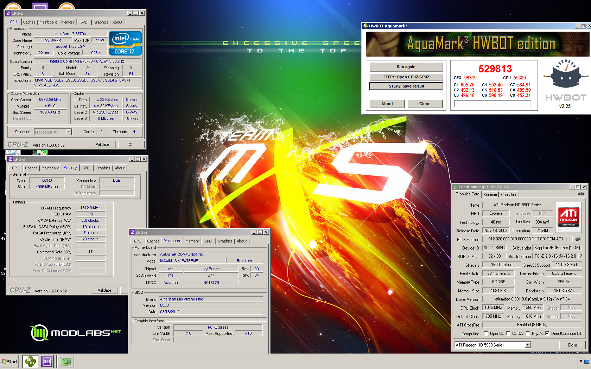This screenshot has width=591, height=369.
Task: Open SPD tab in top CPU-Z window
Action: (84, 22)
